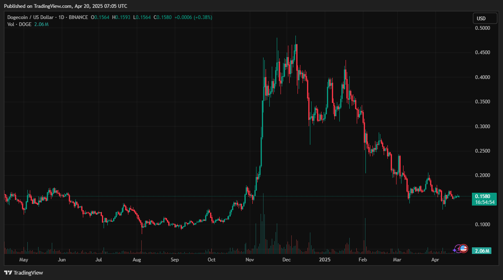Viewport: 503px width, 280px height.
Task: Click the purple lightning event icon
Action: (x=456, y=249)
